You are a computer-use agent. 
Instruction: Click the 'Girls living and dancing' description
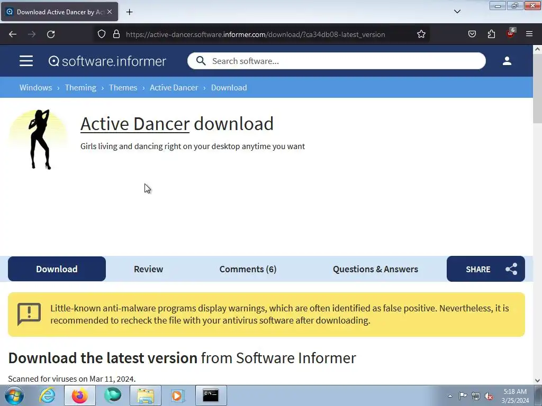click(193, 146)
